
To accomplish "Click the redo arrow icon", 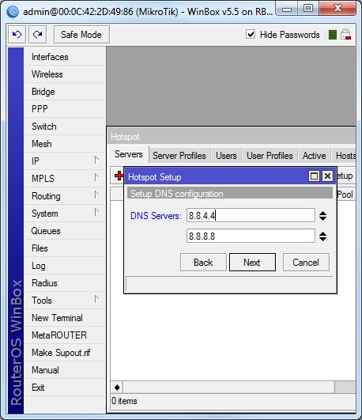I will point(37,34).
